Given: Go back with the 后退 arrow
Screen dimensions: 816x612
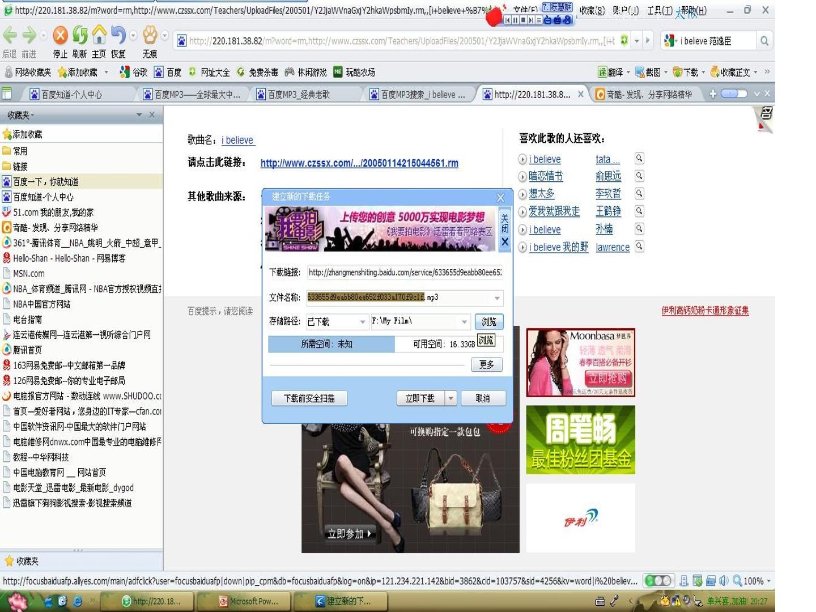Looking at the screenshot, I should [10, 36].
